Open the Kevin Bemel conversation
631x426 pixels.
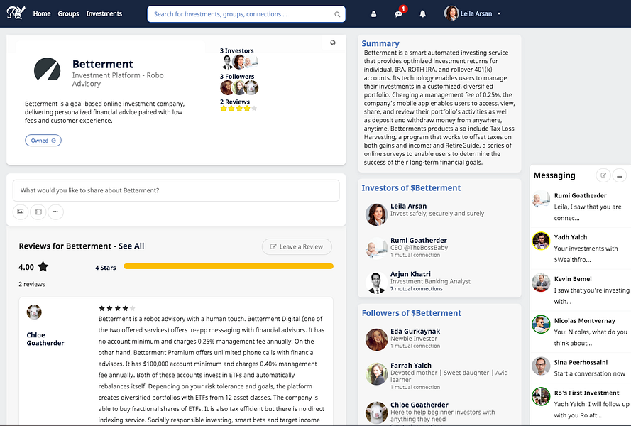click(x=581, y=290)
